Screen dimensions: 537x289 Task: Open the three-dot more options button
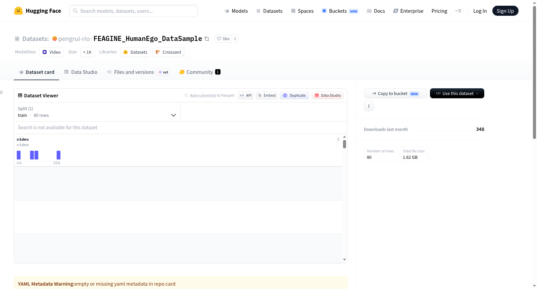point(369,106)
